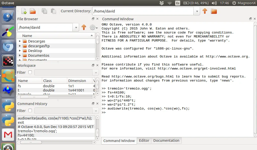This screenshot has width=257, height=150.
Task: Click the New Script toolbar icon
Action: tap(24, 11)
